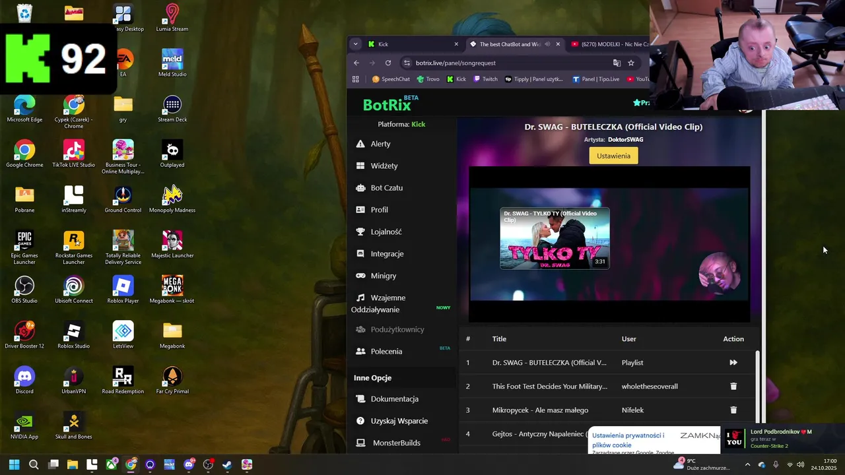845x475 pixels.
Task: Open the OBS Studio desktop icon
Action: (24, 290)
